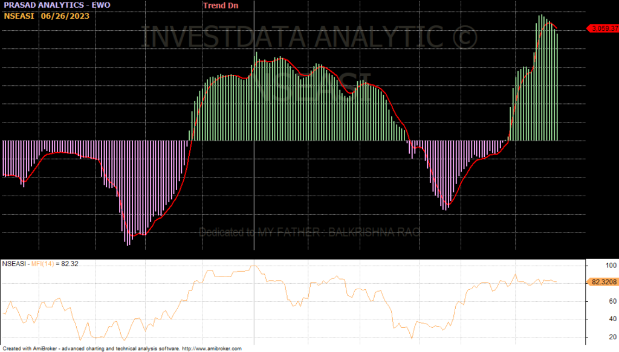Click the NSEASI label in the MFI pane

pos(15,264)
